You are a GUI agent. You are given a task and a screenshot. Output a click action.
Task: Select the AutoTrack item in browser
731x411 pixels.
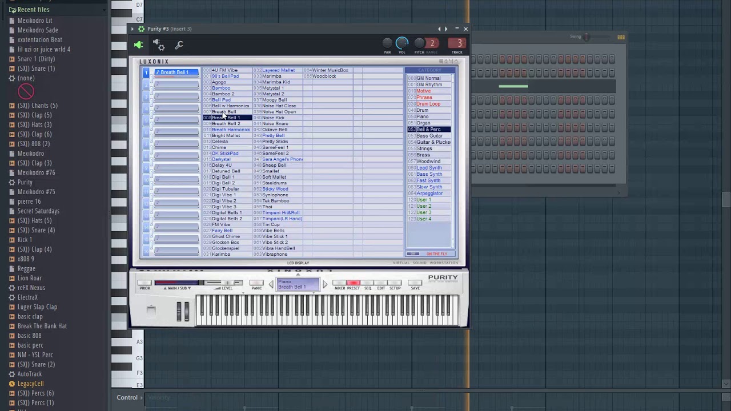(x=30, y=374)
